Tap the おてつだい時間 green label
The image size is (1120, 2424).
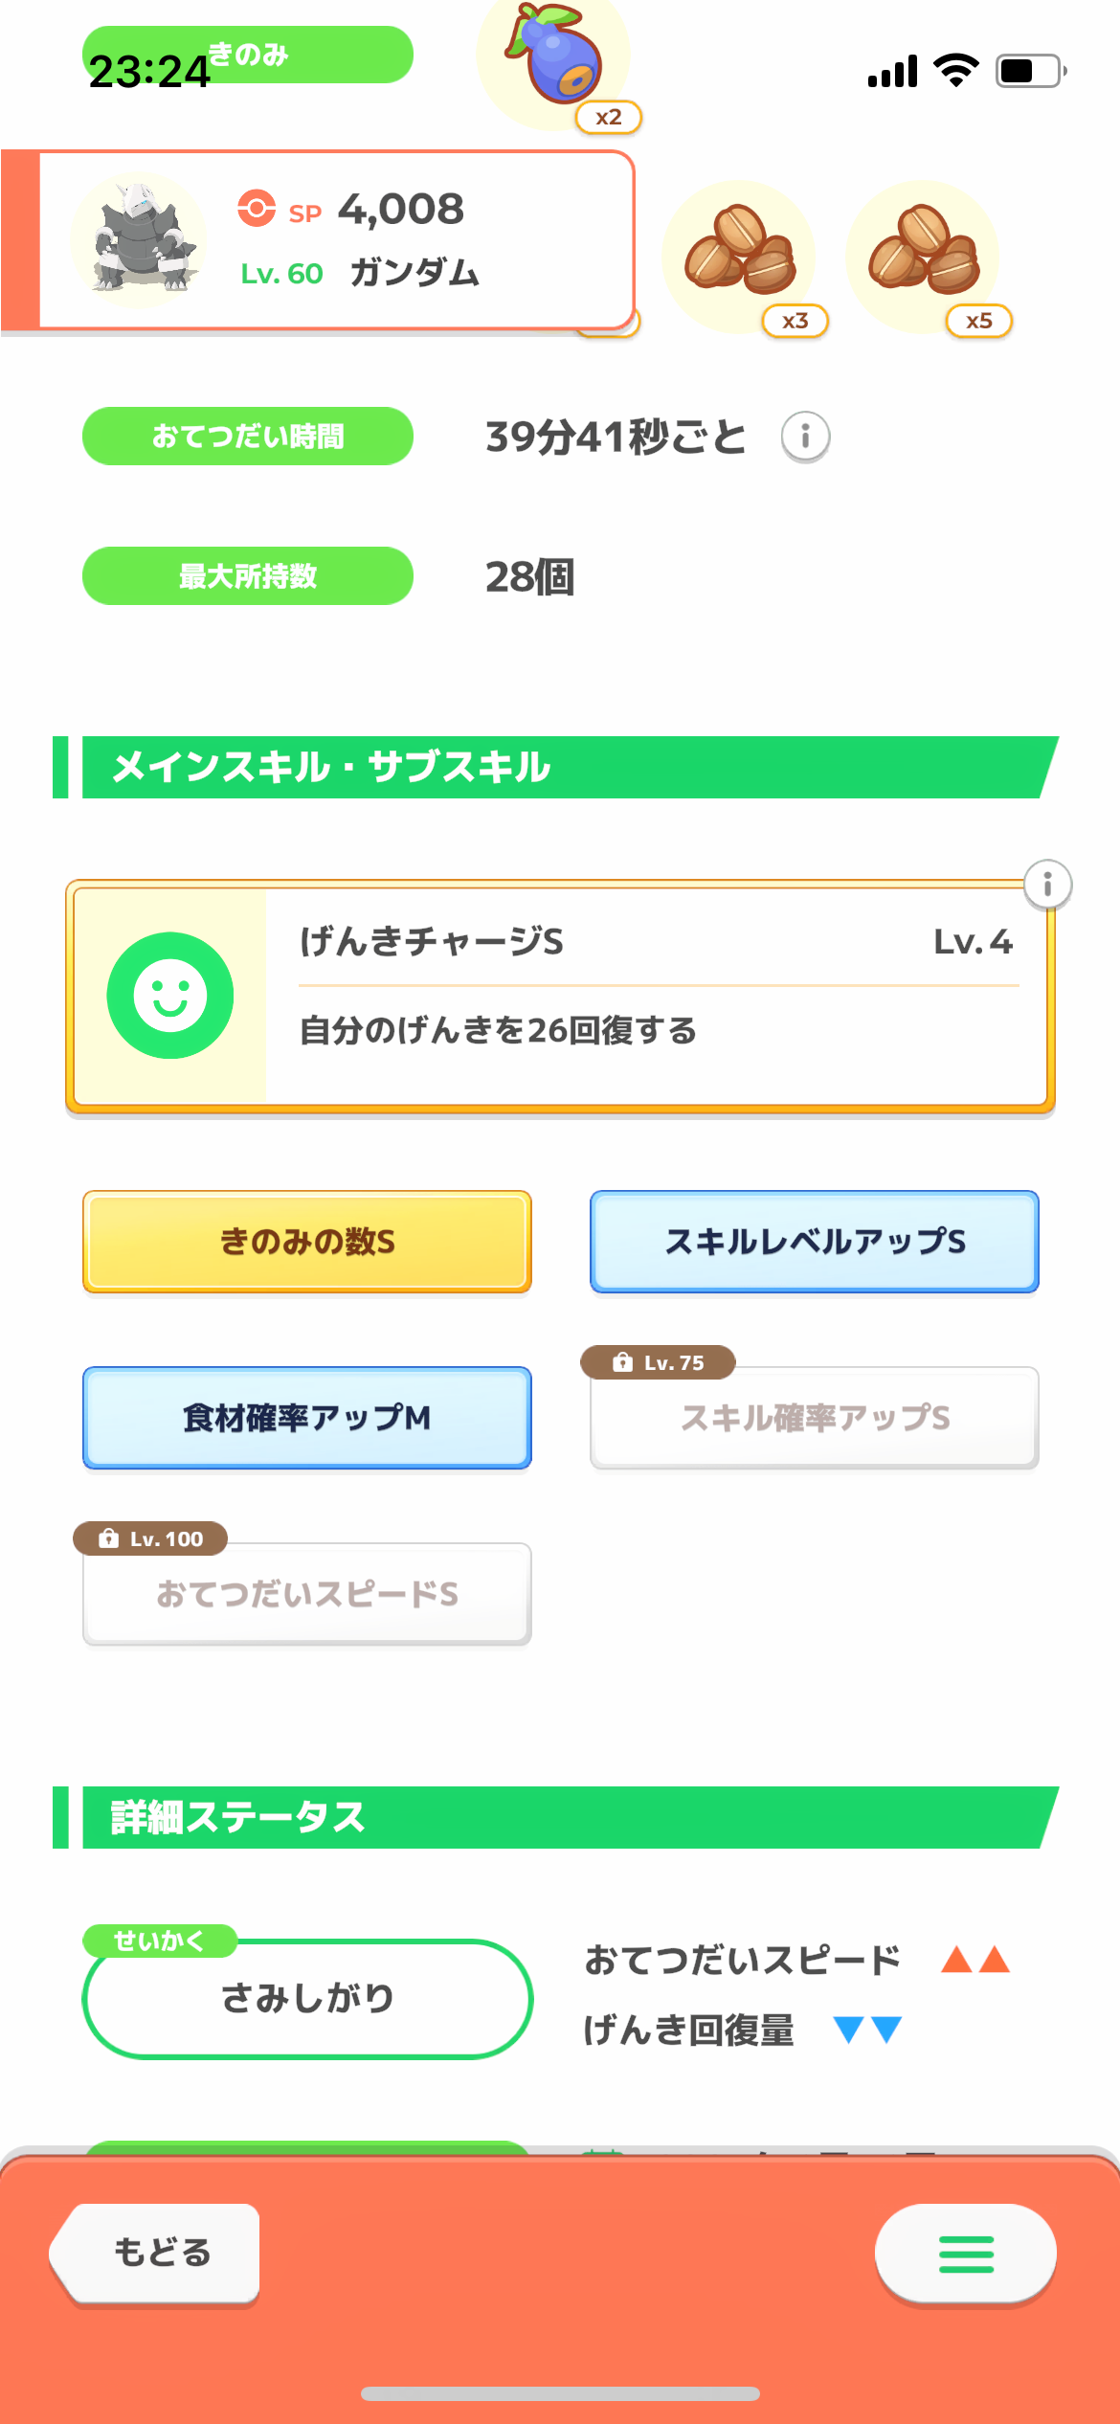248,437
